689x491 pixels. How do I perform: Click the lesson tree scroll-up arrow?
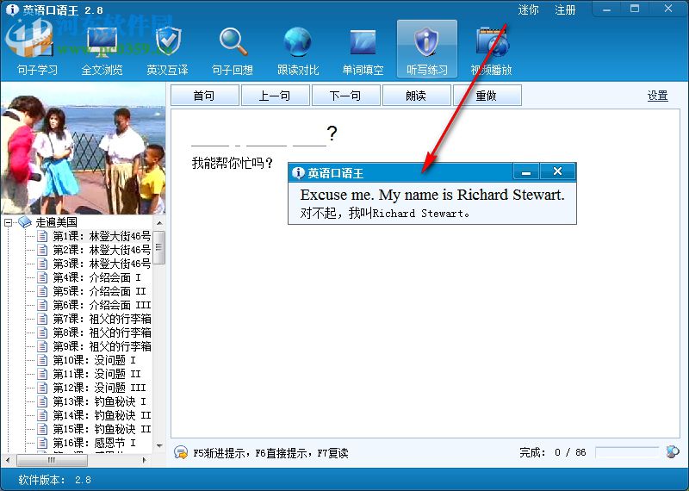159,223
